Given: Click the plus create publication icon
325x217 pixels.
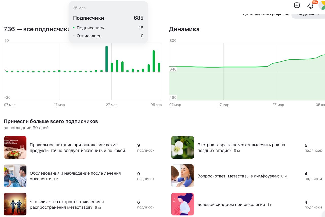Looking at the screenshot, I should [x=297, y=5].
